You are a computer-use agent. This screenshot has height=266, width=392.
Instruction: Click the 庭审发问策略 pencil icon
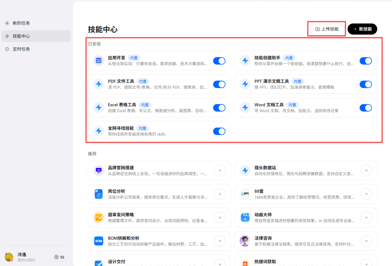[99, 217]
